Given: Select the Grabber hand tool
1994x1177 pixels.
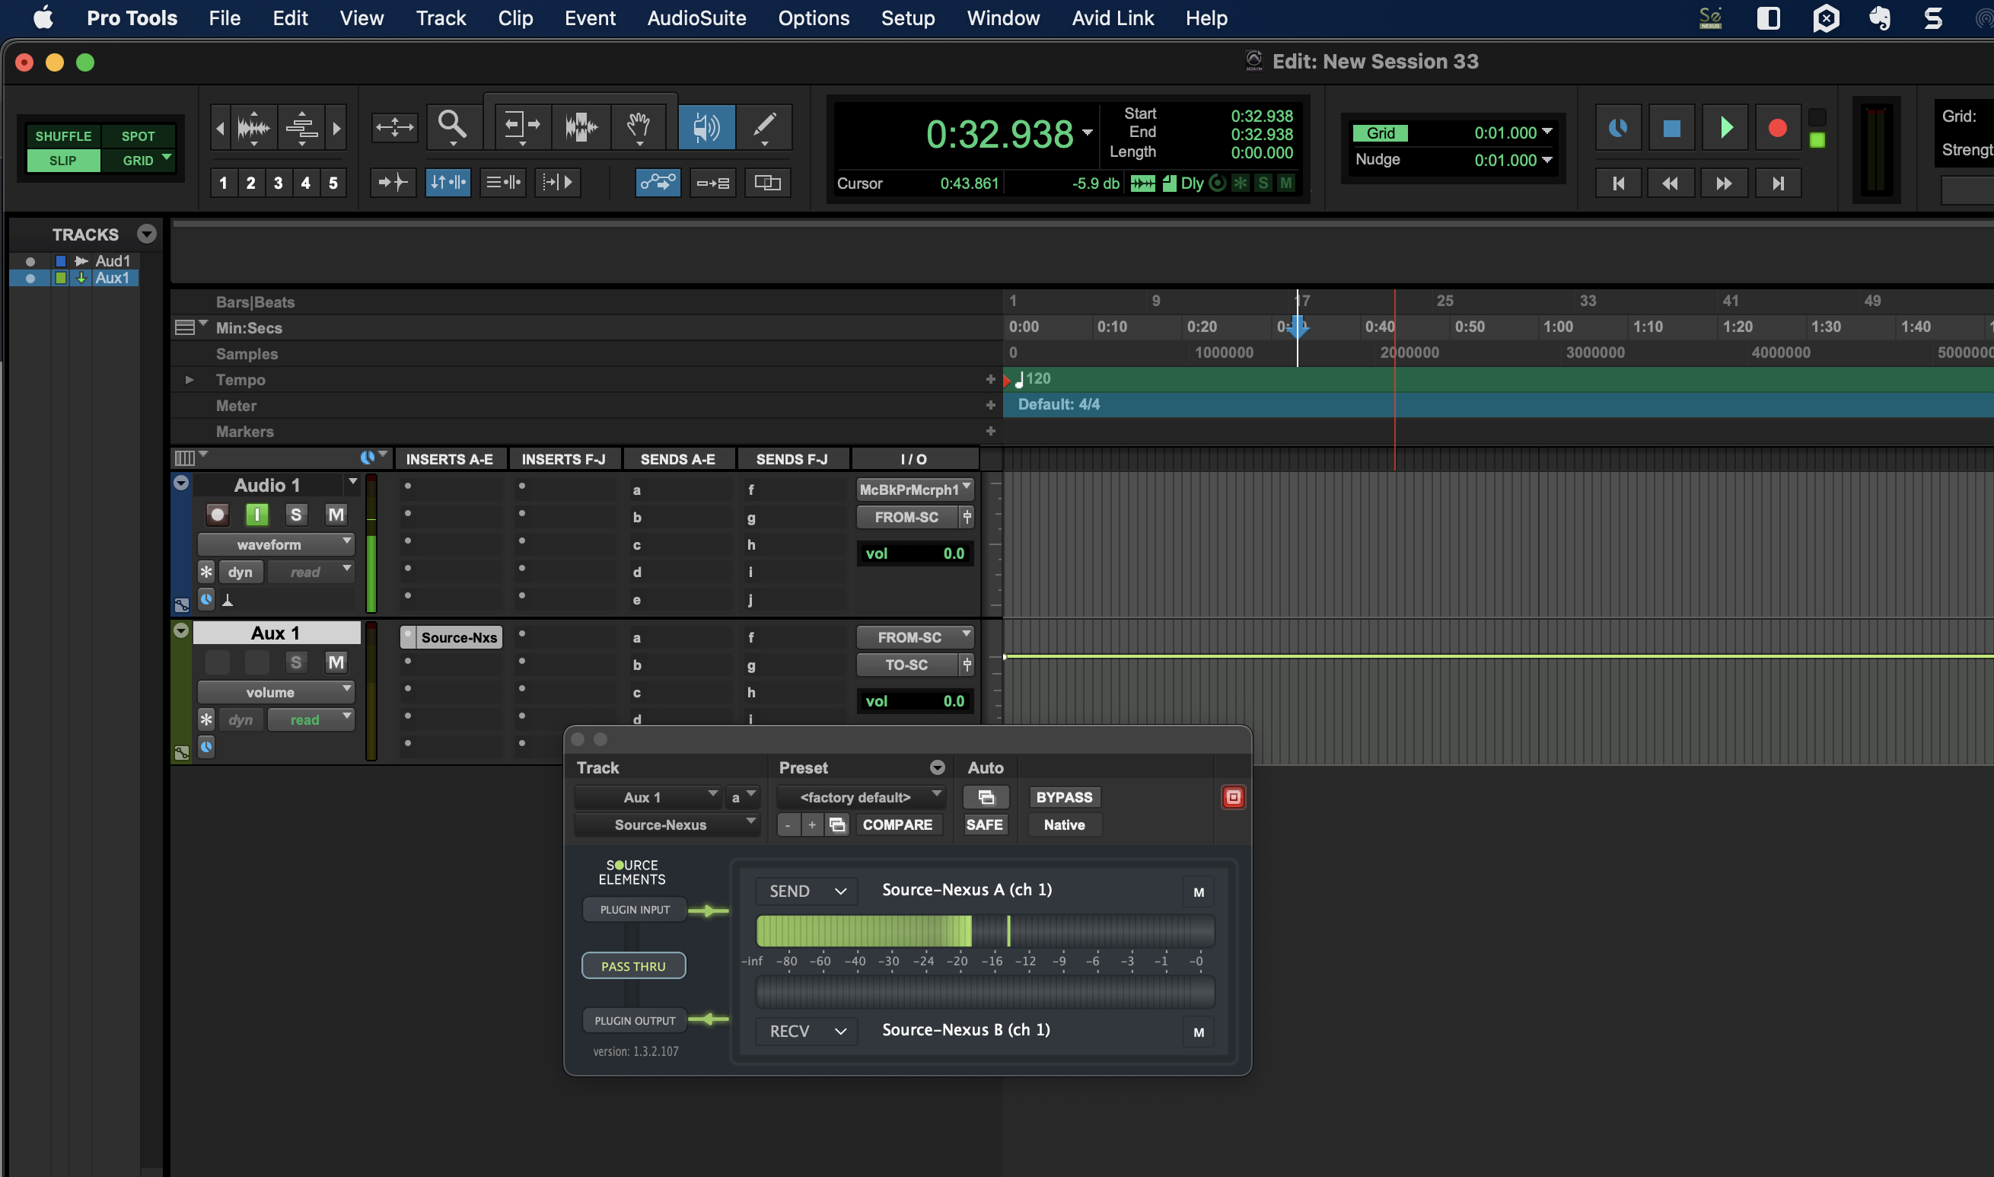Looking at the screenshot, I should tap(639, 126).
